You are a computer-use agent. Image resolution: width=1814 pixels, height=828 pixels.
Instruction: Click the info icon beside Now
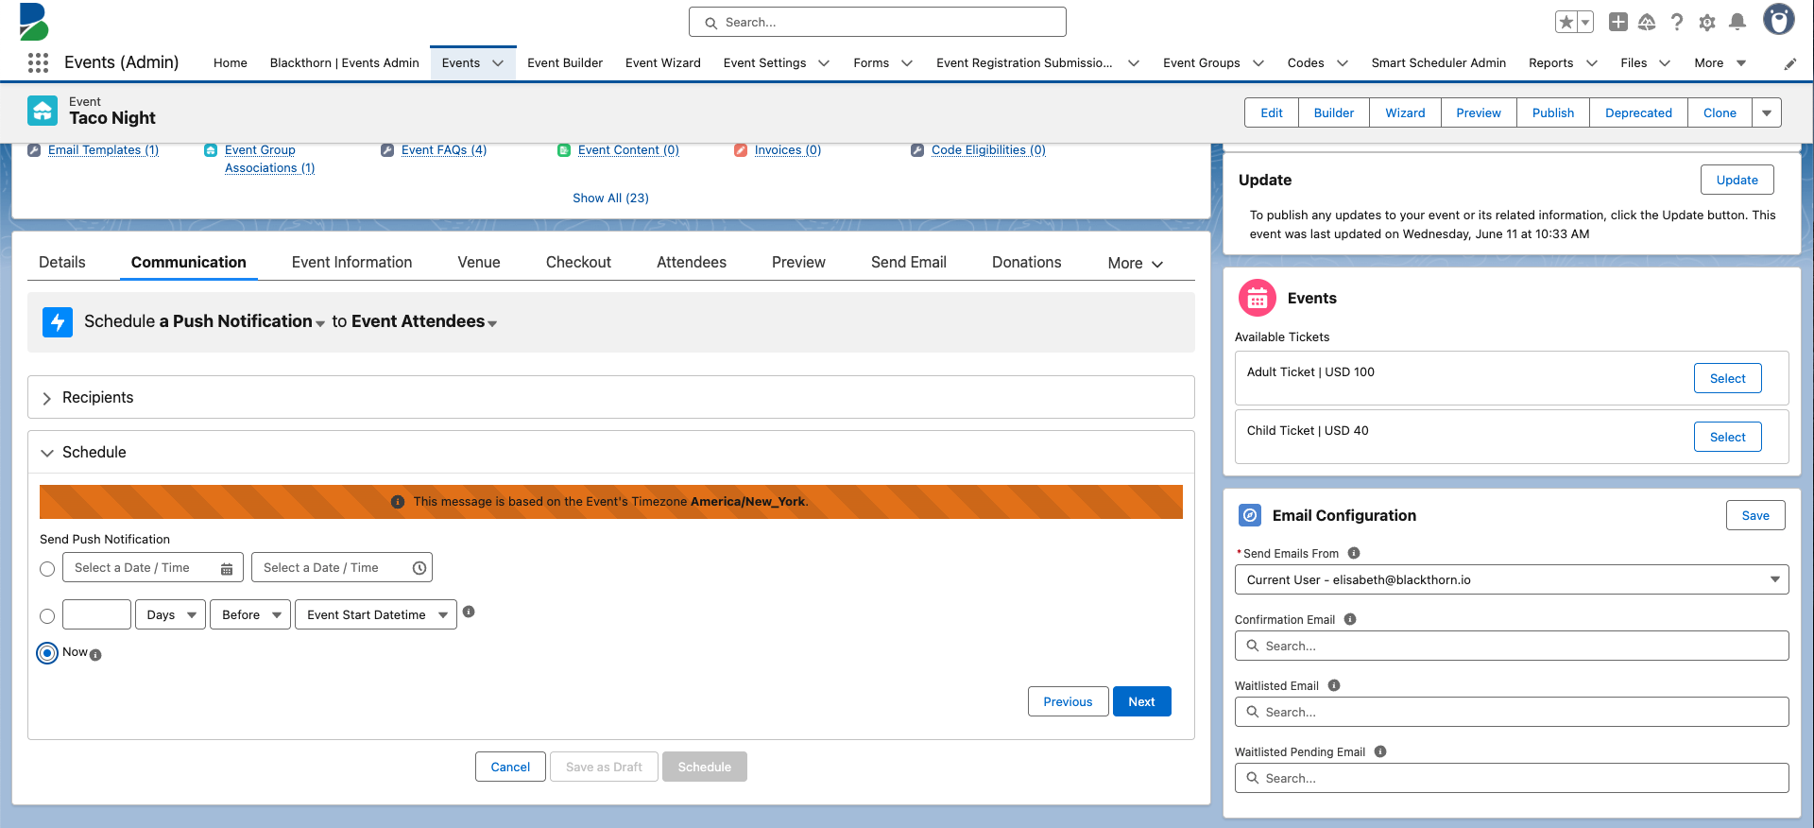[95, 655]
